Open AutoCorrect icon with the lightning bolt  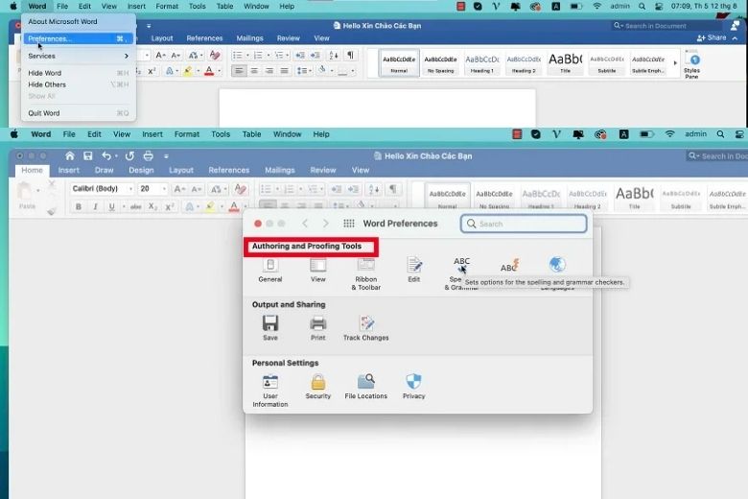[x=509, y=266]
